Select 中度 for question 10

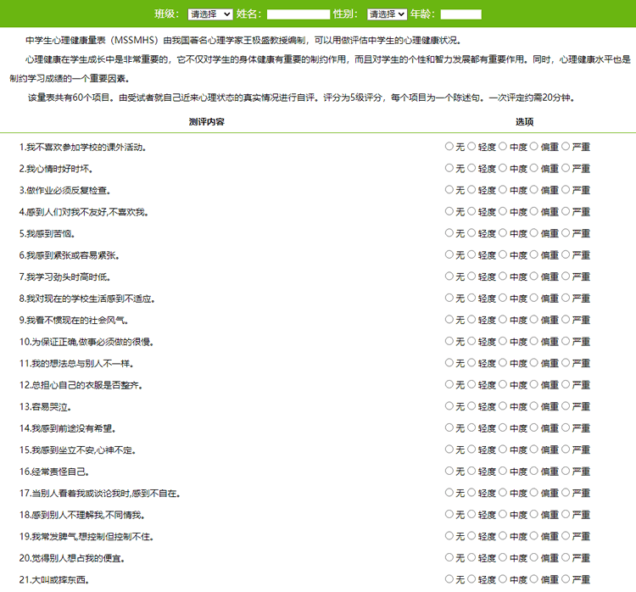(x=503, y=341)
